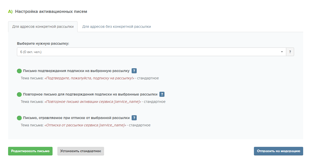Switch to 'Для адресов без конкретной рассылки' tab
311x162 pixels.
(116, 27)
